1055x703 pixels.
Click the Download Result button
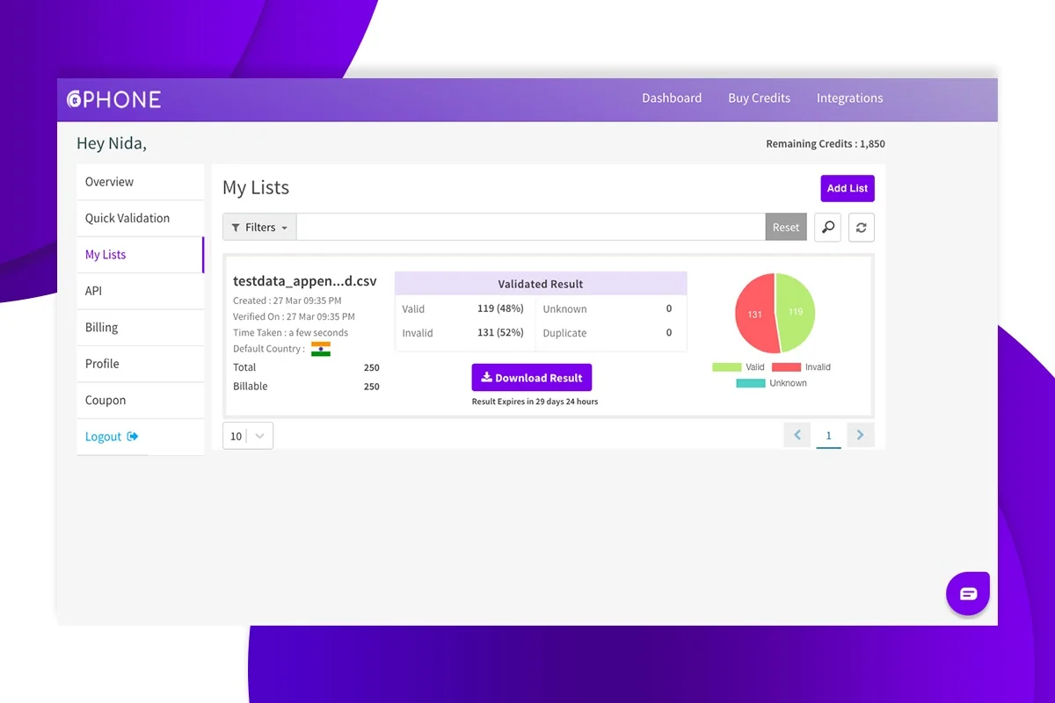pyautogui.click(x=532, y=378)
